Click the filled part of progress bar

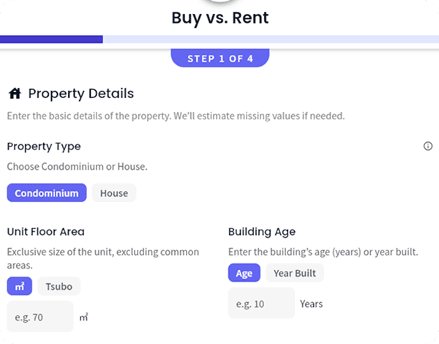pyautogui.click(x=51, y=39)
